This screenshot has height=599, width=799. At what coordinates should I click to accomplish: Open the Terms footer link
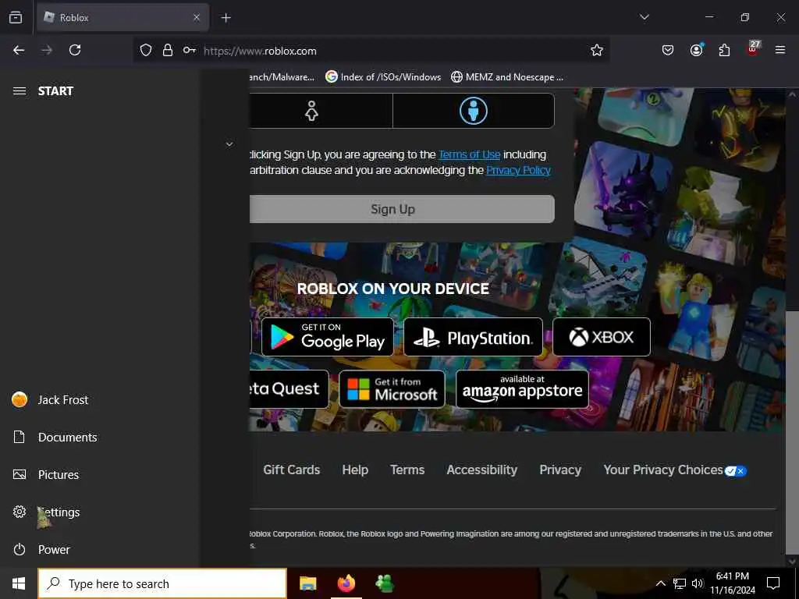(x=407, y=470)
